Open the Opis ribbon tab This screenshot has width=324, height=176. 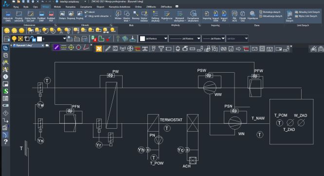(36, 7)
